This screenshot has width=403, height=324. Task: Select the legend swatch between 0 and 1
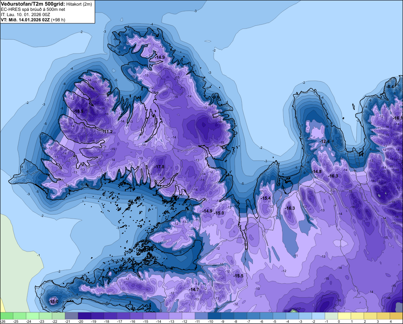click(345, 316)
